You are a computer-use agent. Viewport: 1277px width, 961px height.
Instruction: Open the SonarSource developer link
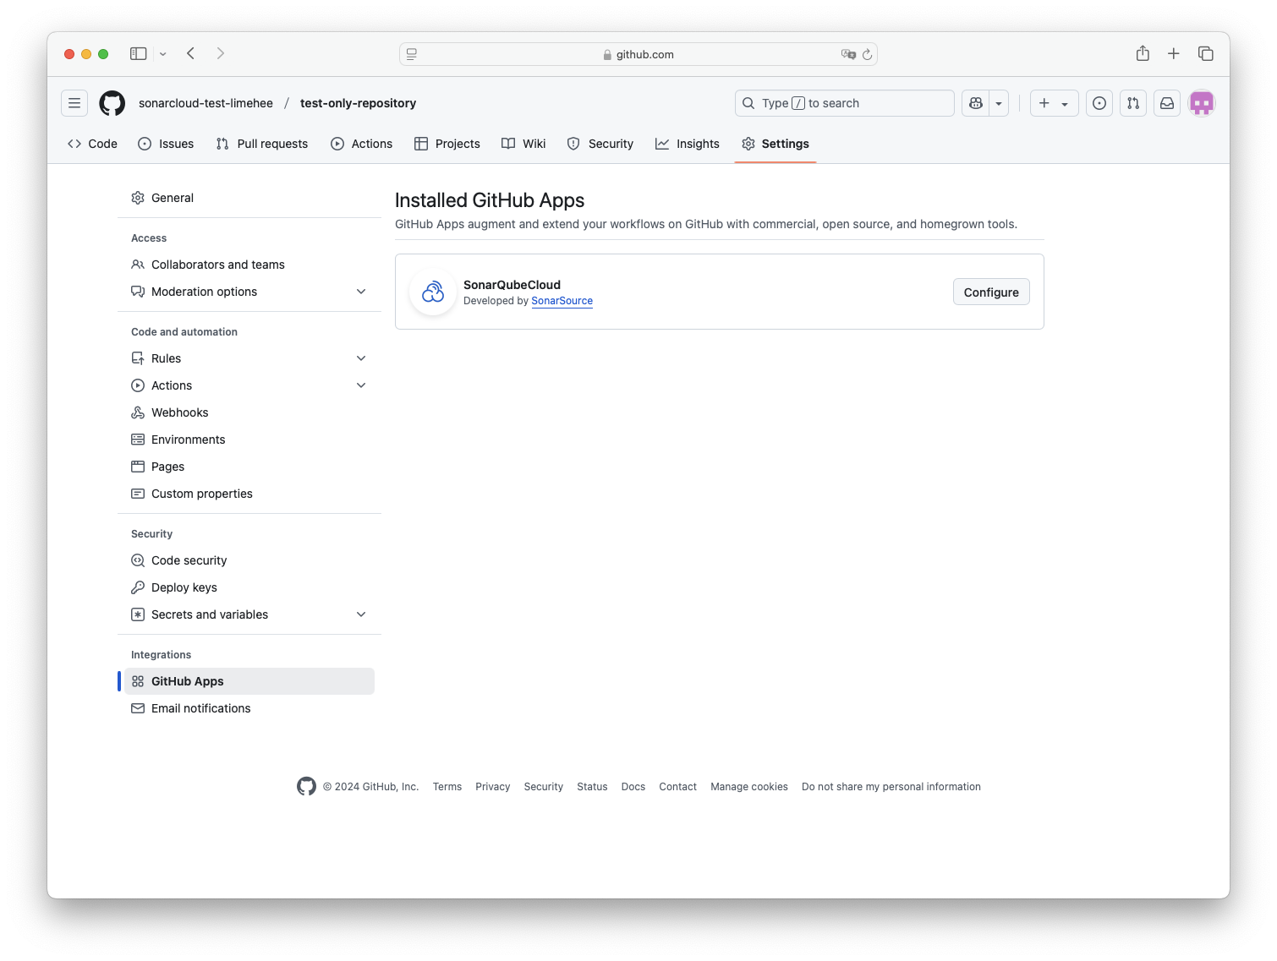pos(562,301)
